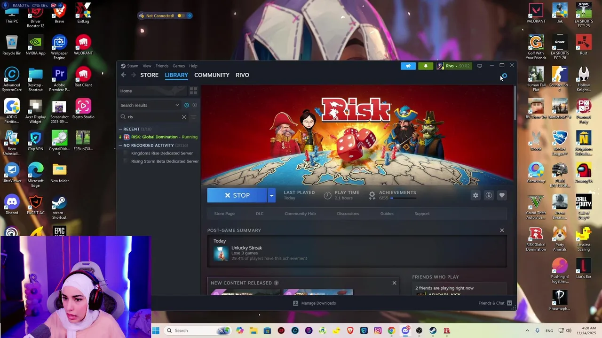Click the Home library button
This screenshot has width=602, height=338.
click(x=152, y=91)
